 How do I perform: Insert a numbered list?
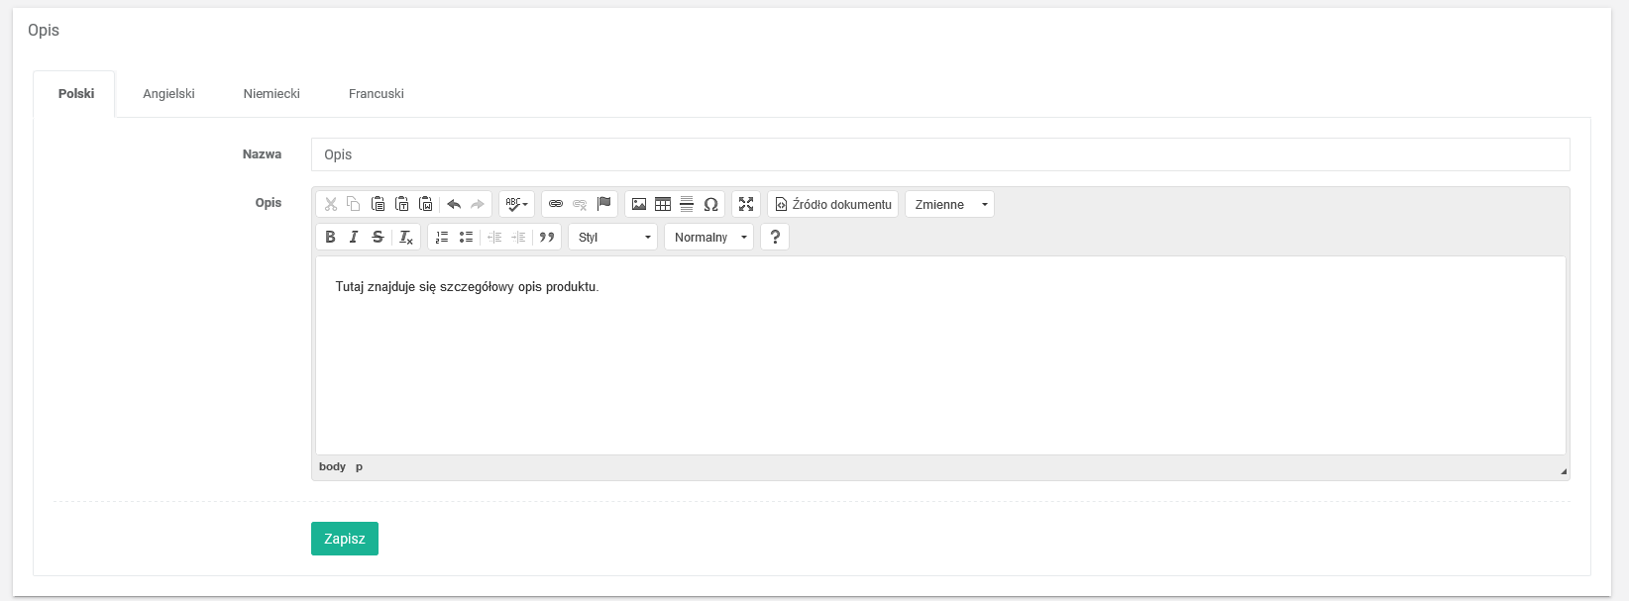tap(442, 237)
